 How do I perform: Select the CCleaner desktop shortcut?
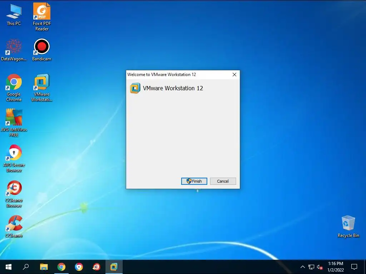coord(14,227)
